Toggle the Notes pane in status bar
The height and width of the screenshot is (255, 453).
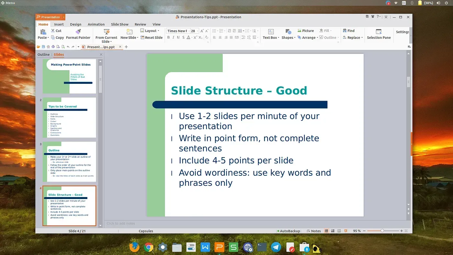[314, 231]
